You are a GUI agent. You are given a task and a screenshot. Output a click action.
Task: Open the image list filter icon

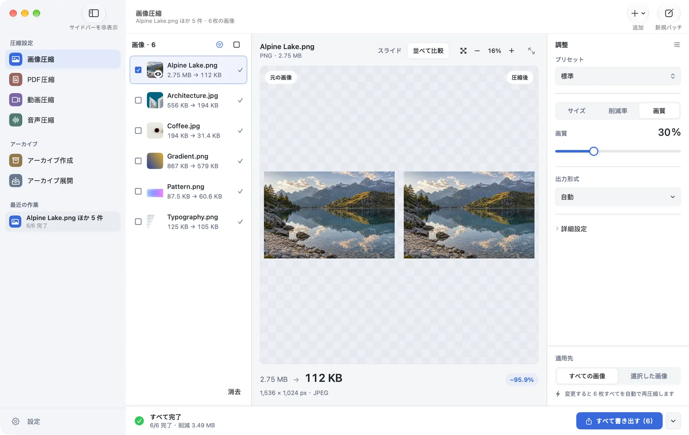(x=220, y=45)
